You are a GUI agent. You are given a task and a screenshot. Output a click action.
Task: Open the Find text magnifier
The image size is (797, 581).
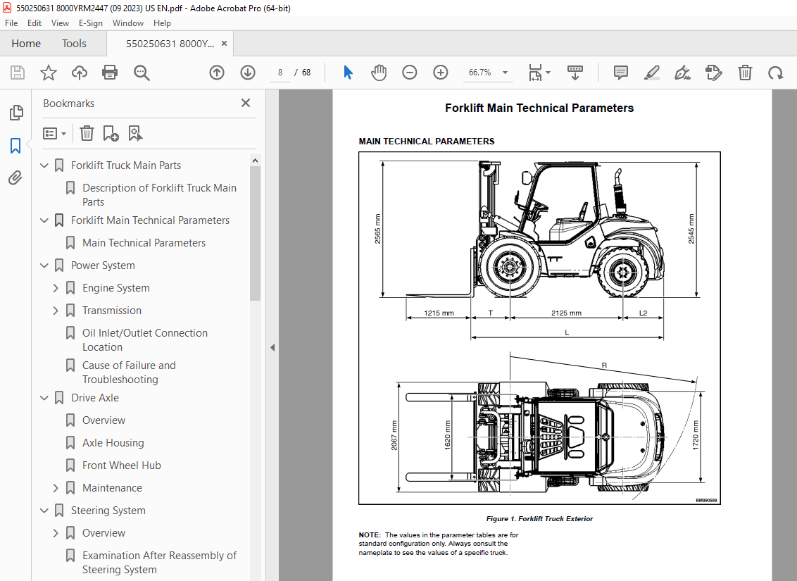[142, 73]
